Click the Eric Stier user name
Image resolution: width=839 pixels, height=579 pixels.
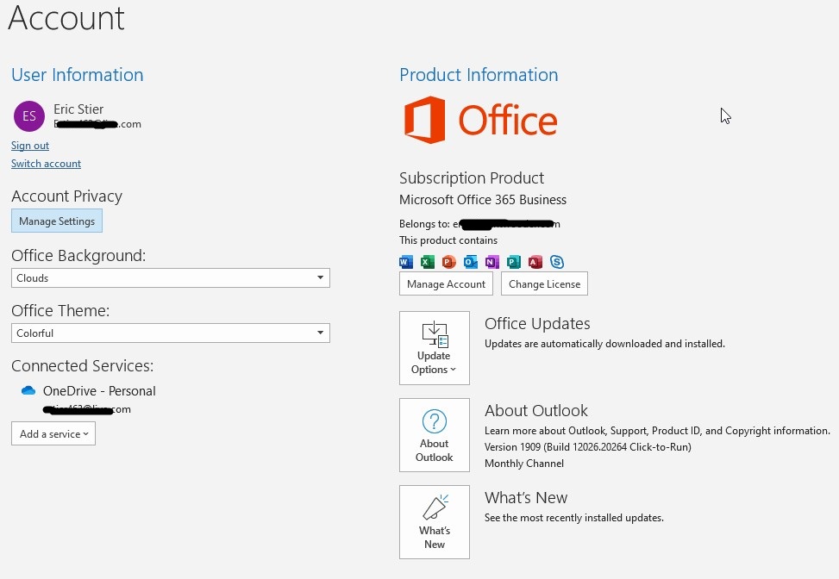[x=78, y=109]
